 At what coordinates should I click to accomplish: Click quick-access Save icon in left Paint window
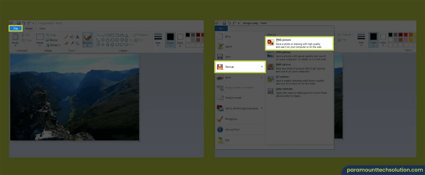click(x=19, y=23)
